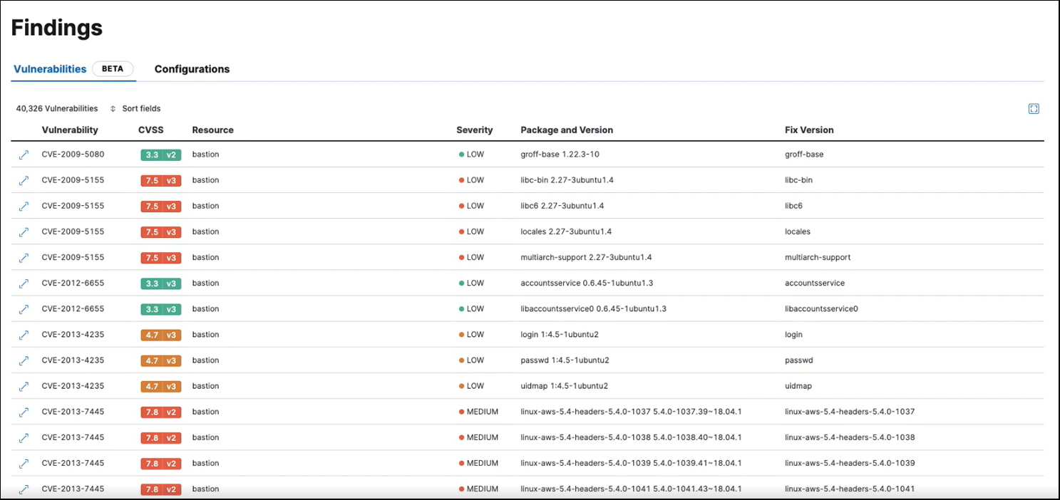Open the arrow icon beside the locales finding
1060x500 pixels.
(24, 231)
